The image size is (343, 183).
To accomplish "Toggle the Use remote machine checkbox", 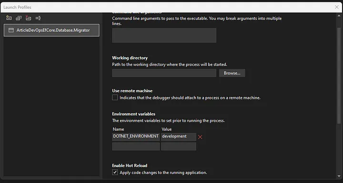I will pos(115,97).
